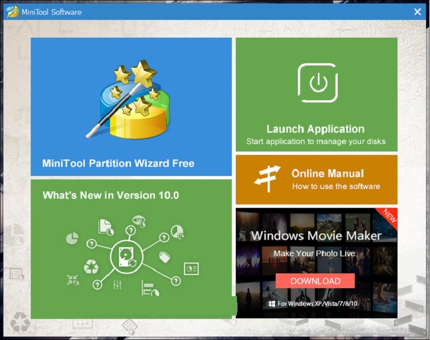Click the power icon in Launch Application
Image resolution: width=430 pixels, height=340 pixels.
click(317, 83)
